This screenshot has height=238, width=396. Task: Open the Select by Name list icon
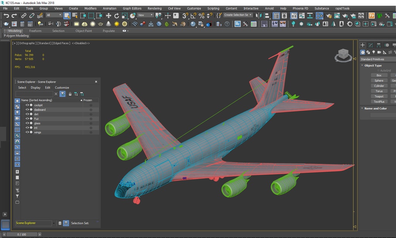point(75,15)
